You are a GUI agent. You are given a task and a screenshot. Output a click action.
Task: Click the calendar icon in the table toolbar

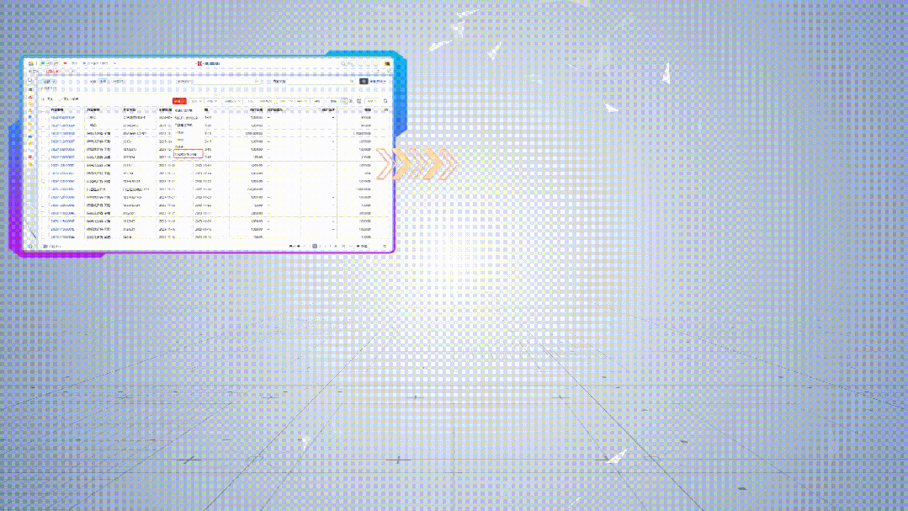click(359, 101)
